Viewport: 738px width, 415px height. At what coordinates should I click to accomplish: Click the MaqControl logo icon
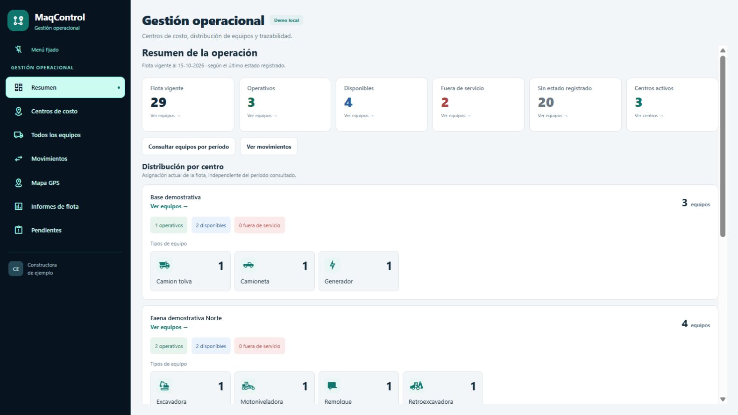[18, 21]
